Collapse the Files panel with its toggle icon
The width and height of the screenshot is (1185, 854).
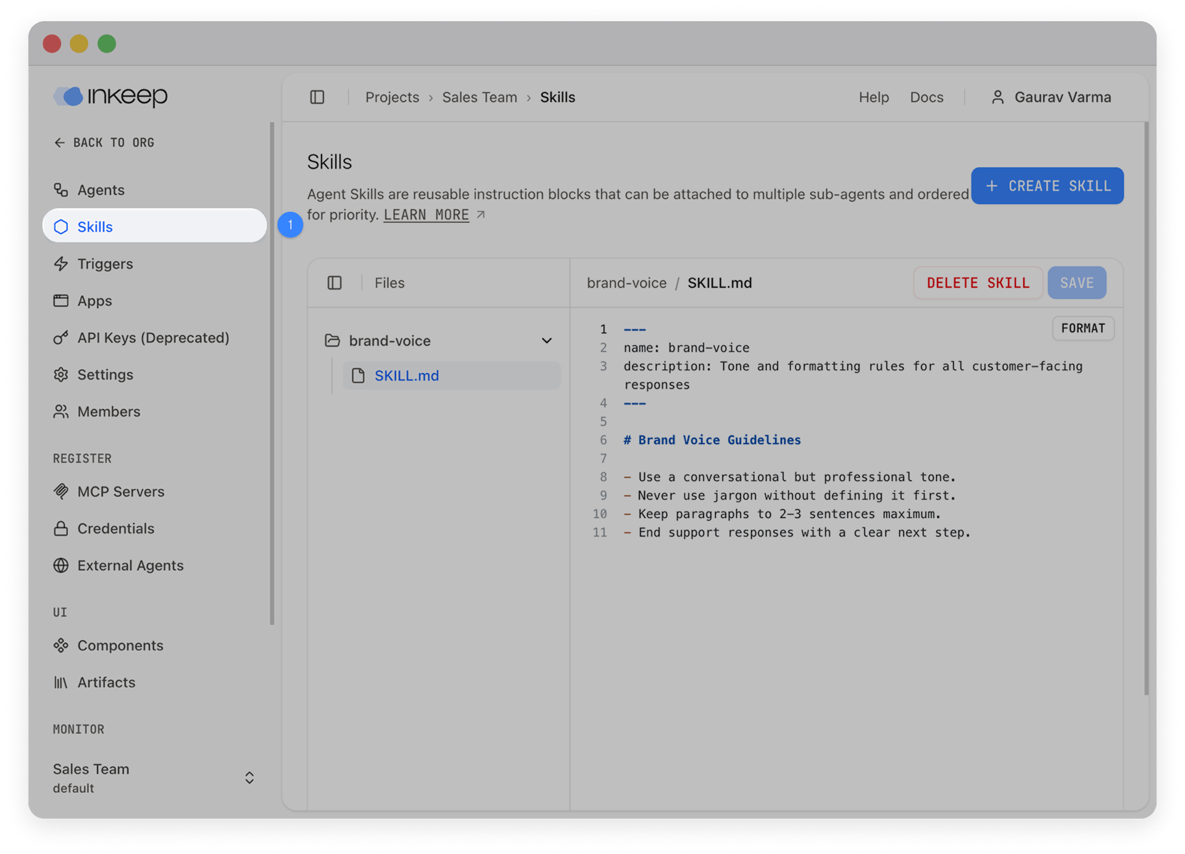point(335,283)
